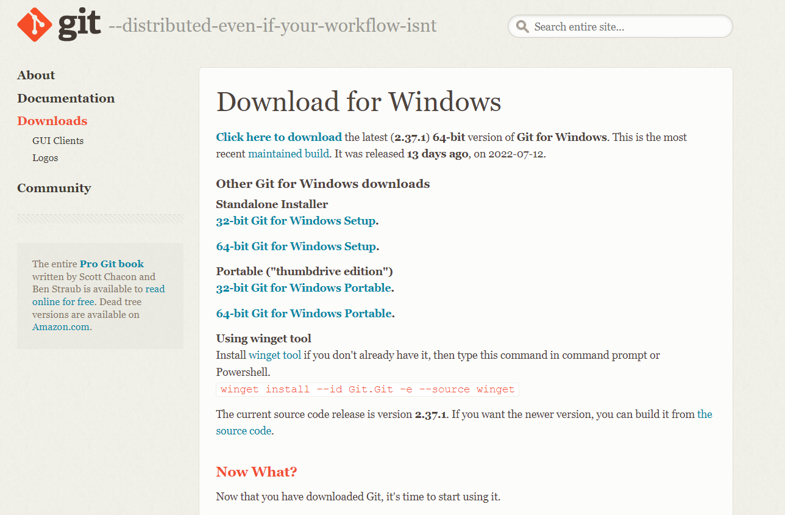Viewport: 785px width, 515px height.
Task: Click the 'Download for Windows' heading
Action: [x=359, y=101]
